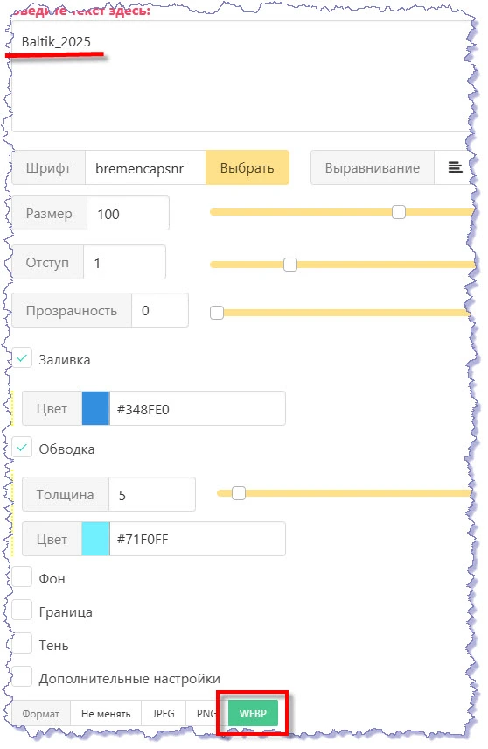This screenshot has height=749, width=488.
Task: Open the blue fill color swatch
Action: click(95, 409)
